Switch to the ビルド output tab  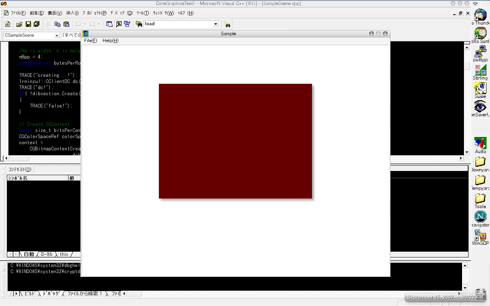(x=30, y=294)
